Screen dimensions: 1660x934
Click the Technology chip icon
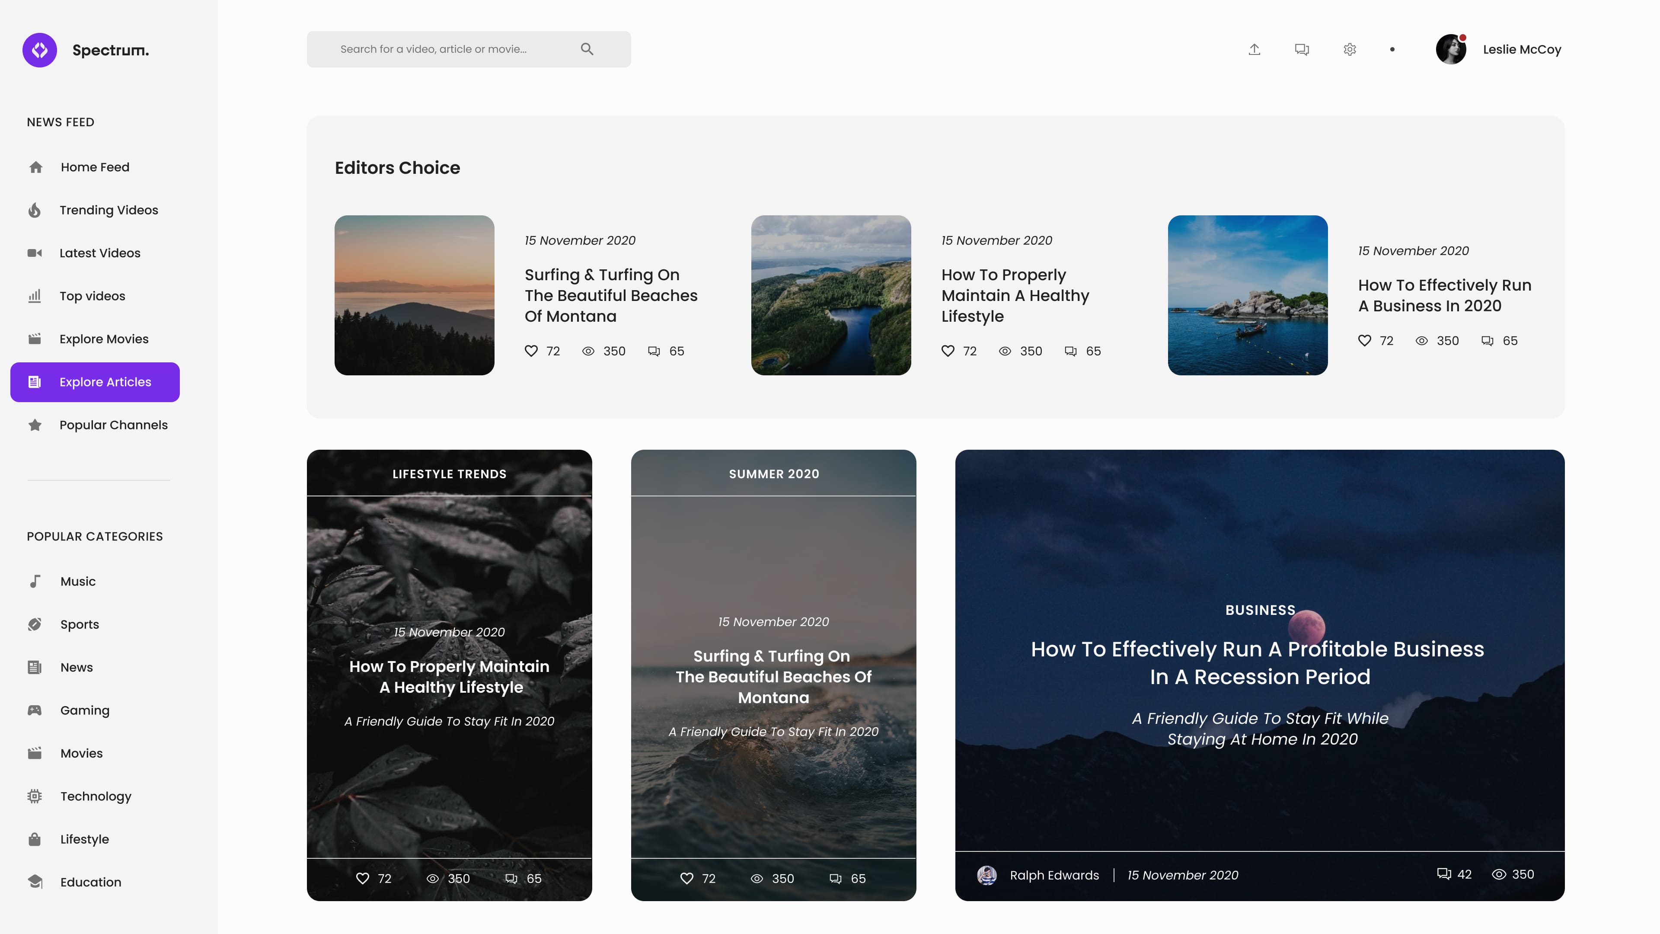(x=35, y=796)
